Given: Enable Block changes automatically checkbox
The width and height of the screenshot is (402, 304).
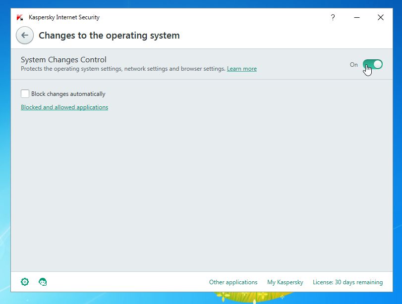Looking at the screenshot, I should click(x=25, y=93).
